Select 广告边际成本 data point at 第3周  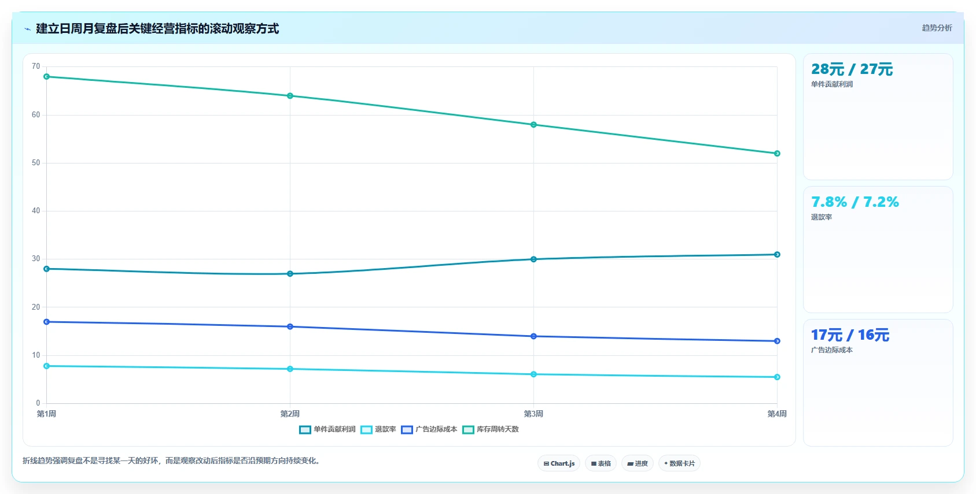point(533,336)
